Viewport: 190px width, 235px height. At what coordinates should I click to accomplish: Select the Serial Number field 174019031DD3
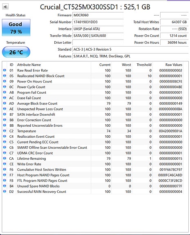point(98,22)
